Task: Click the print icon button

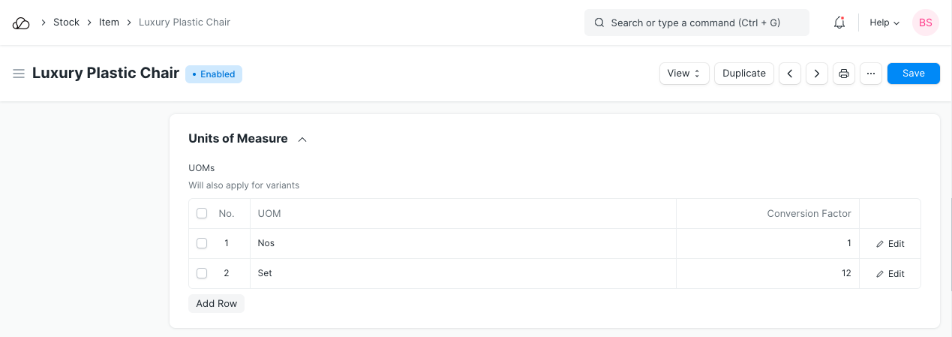Action: pos(844,74)
